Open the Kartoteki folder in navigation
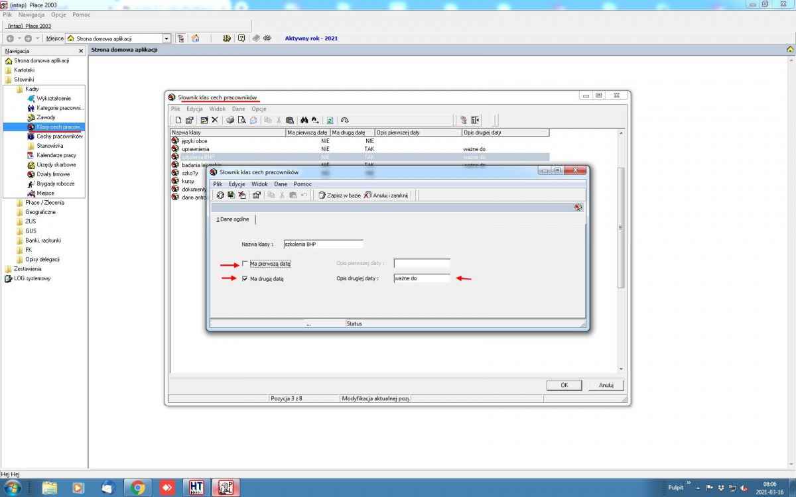 (x=24, y=70)
